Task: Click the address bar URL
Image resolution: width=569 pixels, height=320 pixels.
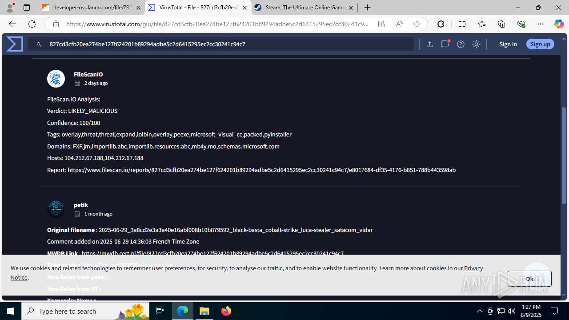Action: [x=217, y=24]
